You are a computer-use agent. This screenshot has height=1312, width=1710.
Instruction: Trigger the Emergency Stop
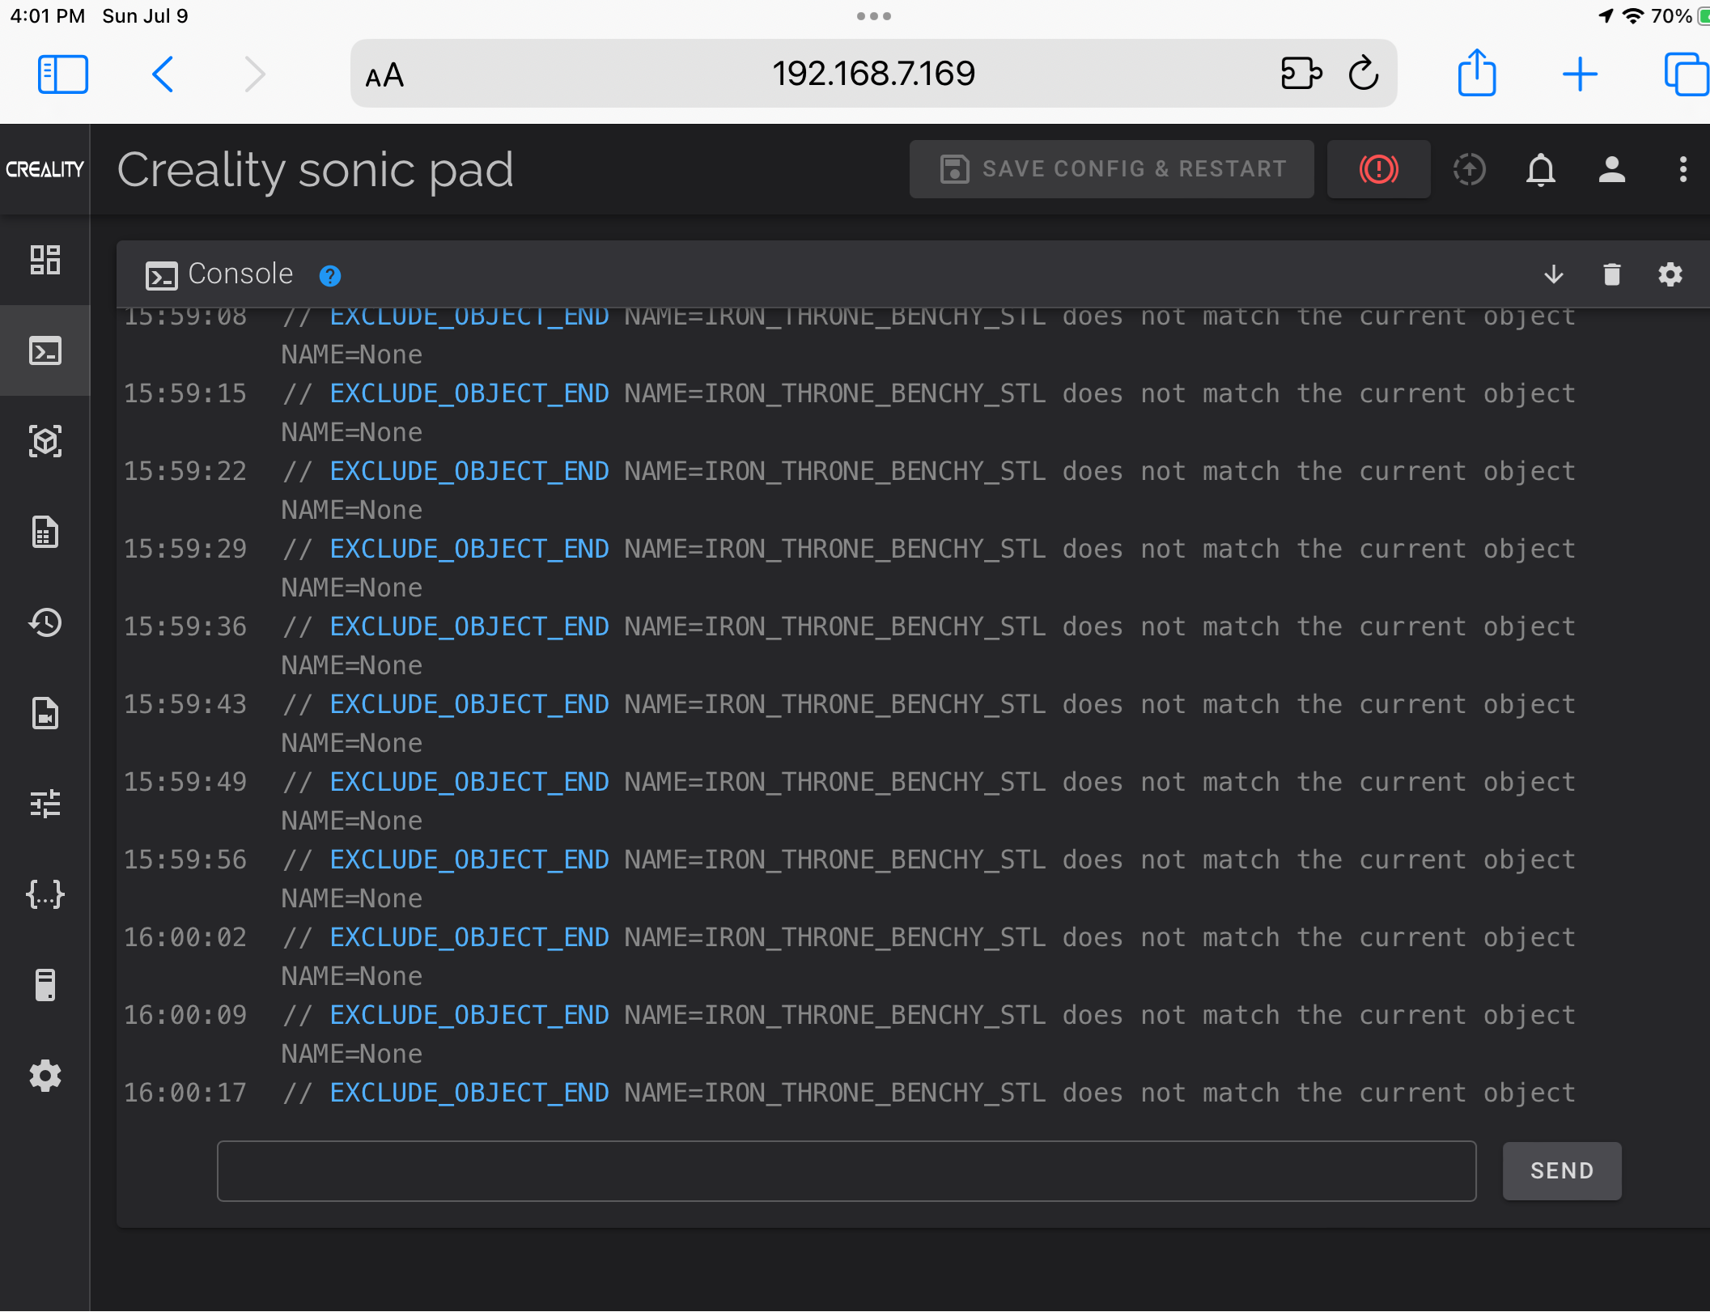[1378, 169]
